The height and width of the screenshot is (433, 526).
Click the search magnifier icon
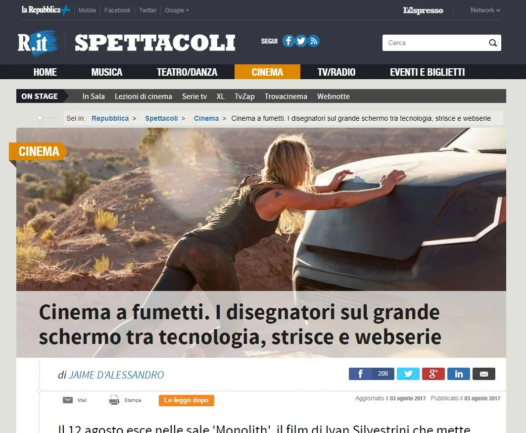click(x=492, y=43)
